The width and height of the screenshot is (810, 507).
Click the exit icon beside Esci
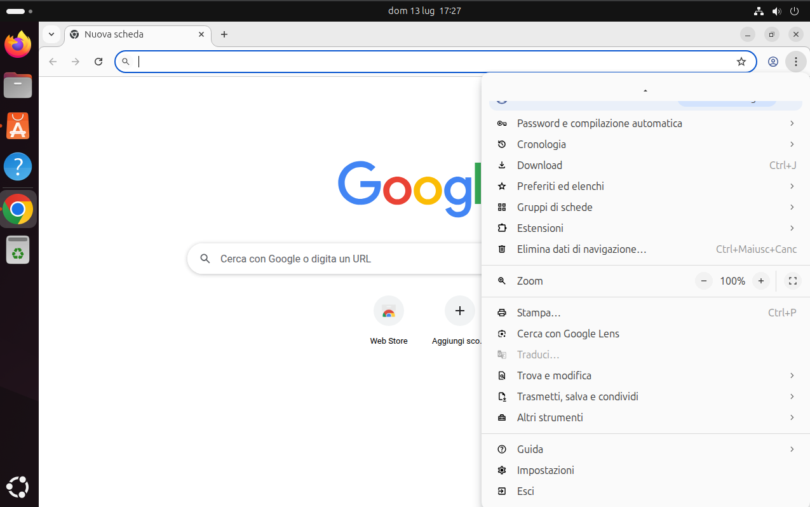(x=502, y=491)
